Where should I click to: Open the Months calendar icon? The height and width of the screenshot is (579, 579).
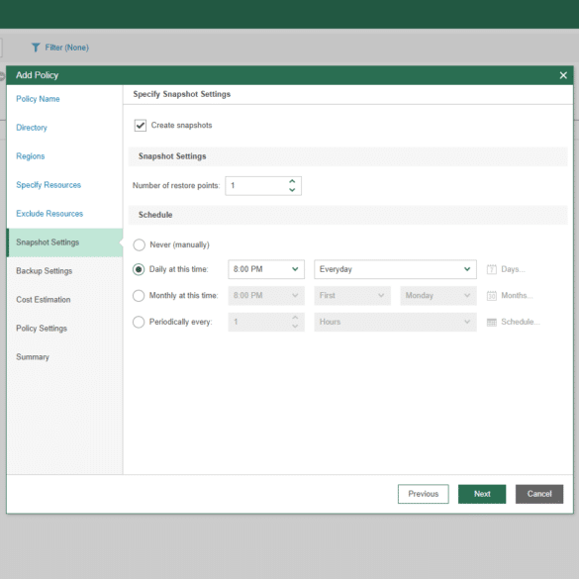[x=492, y=295]
